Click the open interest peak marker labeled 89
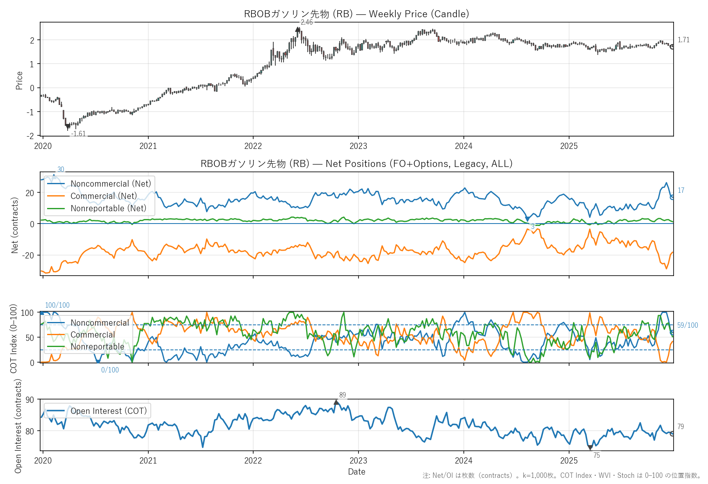708x484 pixels. [x=336, y=402]
